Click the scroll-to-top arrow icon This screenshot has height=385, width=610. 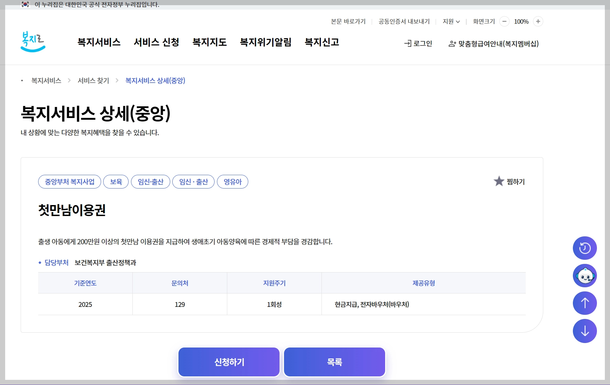tap(585, 303)
